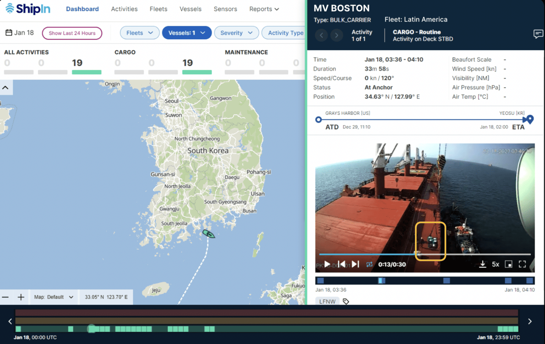Image resolution: width=545 pixels, height=344 pixels.
Task: Open the Reports menu
Action: click(264, 9)
